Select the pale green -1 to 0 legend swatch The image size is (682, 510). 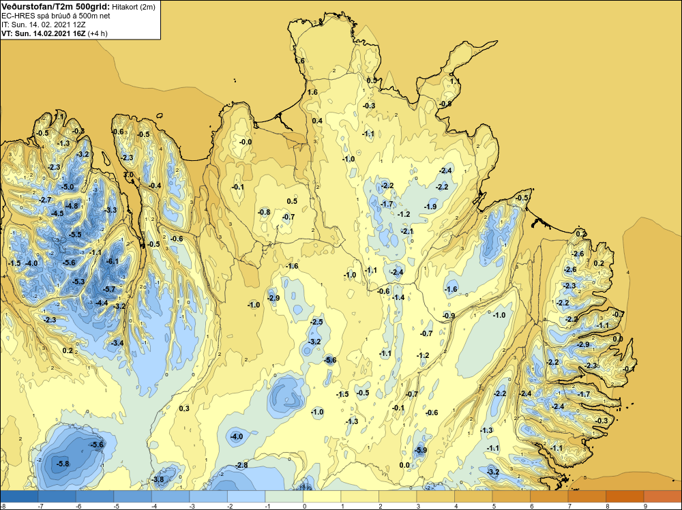pyautogui.click(x=284, y=496)
